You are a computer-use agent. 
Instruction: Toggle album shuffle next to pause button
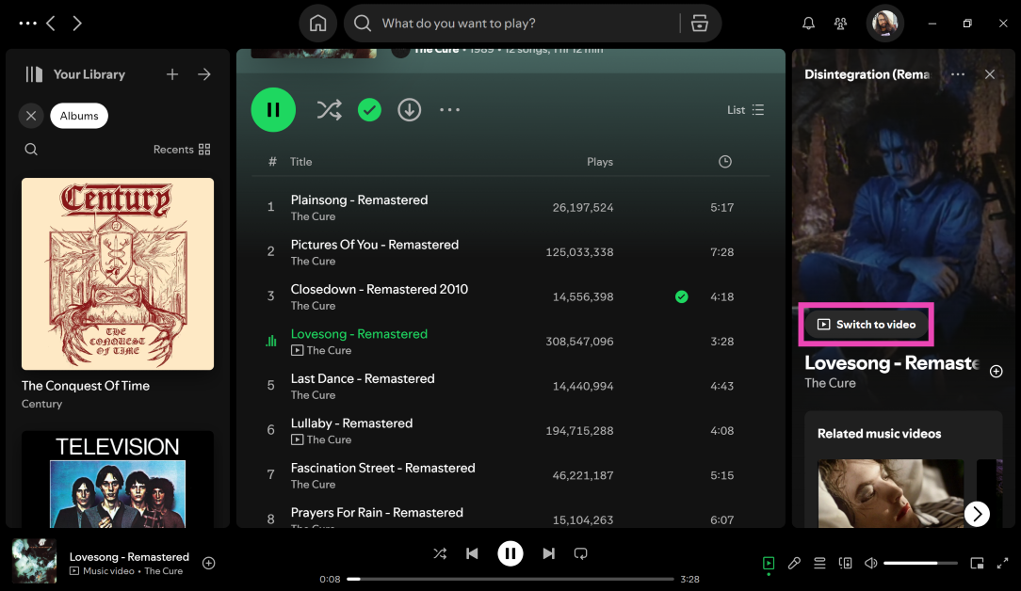tap(329, 110)
